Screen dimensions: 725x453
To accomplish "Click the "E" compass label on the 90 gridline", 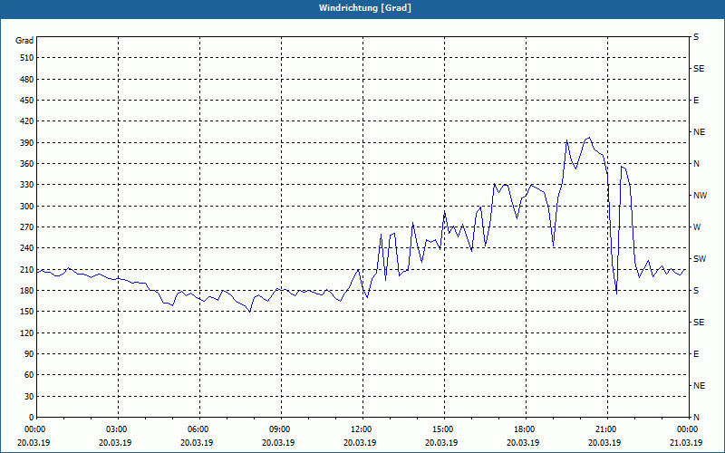I will pos(696,354).
